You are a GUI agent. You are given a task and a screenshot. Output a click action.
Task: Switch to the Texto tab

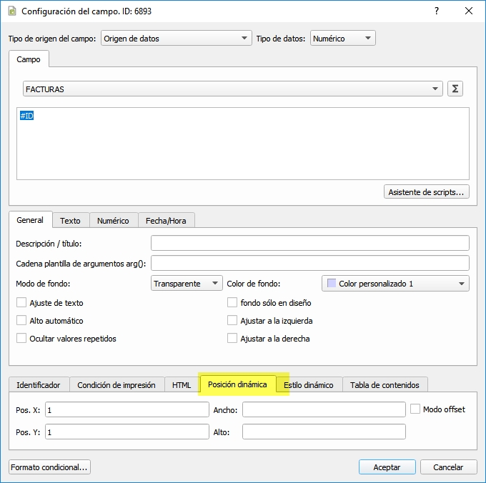click(70, 221)
